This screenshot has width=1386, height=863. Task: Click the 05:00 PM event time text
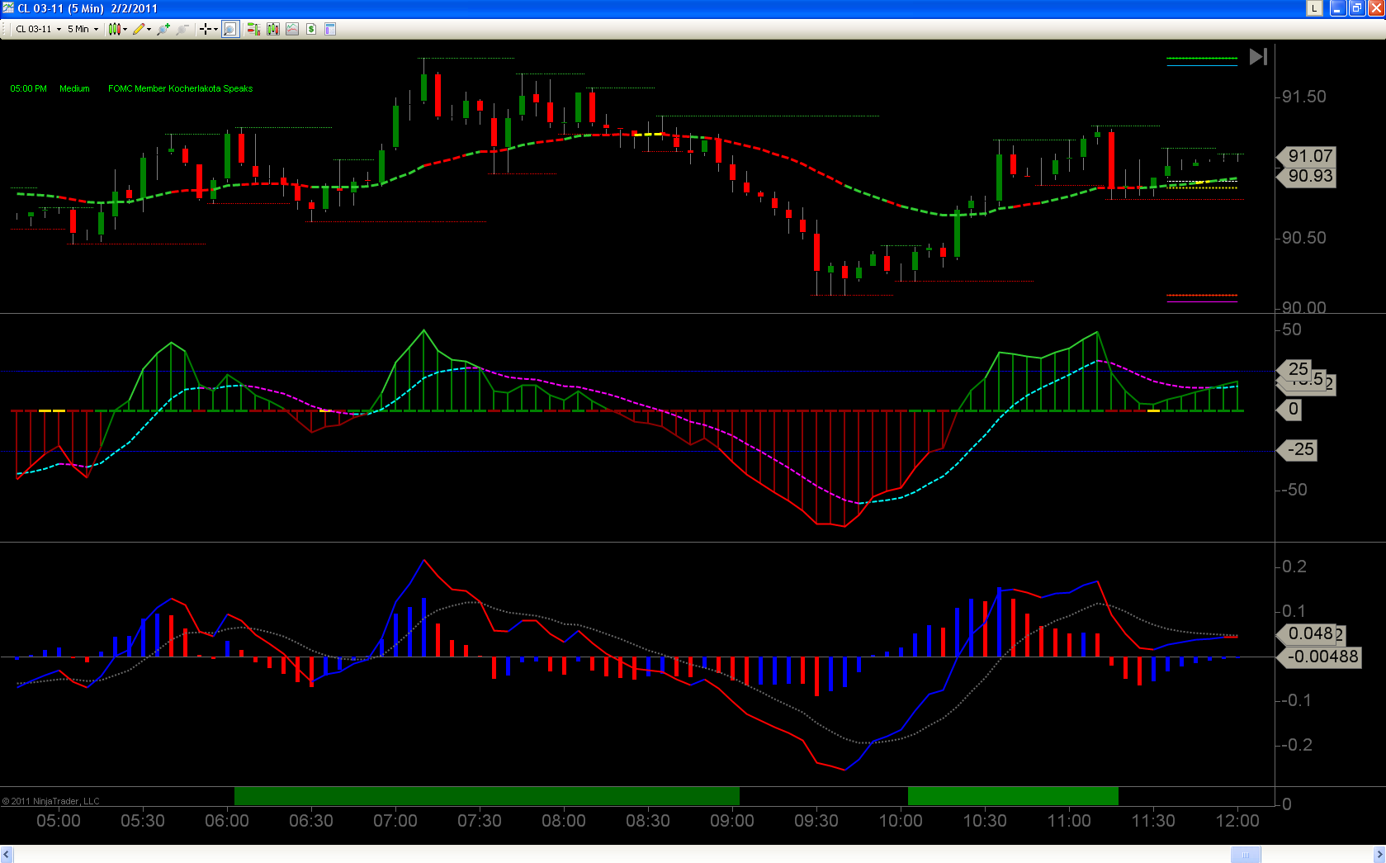[x=29, y=88]
